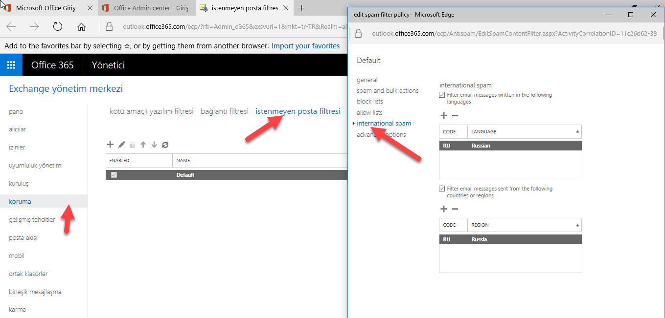This screenshot has height=318, width=665.
Task: Select the international spam section
Action: [384, 123]
